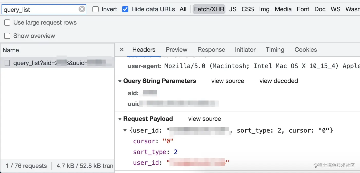
Task: Click the 1 / 76 requests status
Action: tap(26, 166)
